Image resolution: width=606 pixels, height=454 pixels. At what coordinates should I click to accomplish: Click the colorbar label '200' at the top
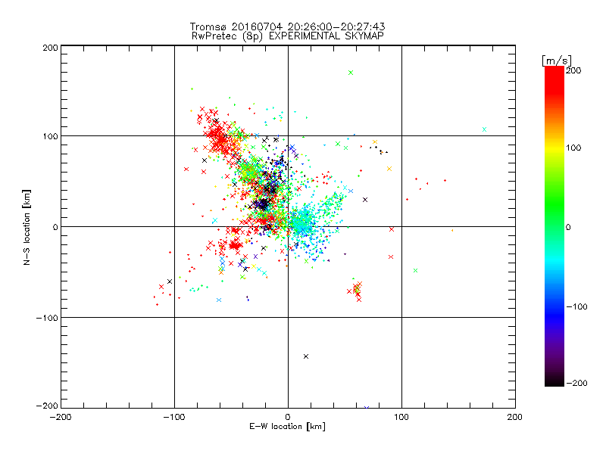click(573, 70)
